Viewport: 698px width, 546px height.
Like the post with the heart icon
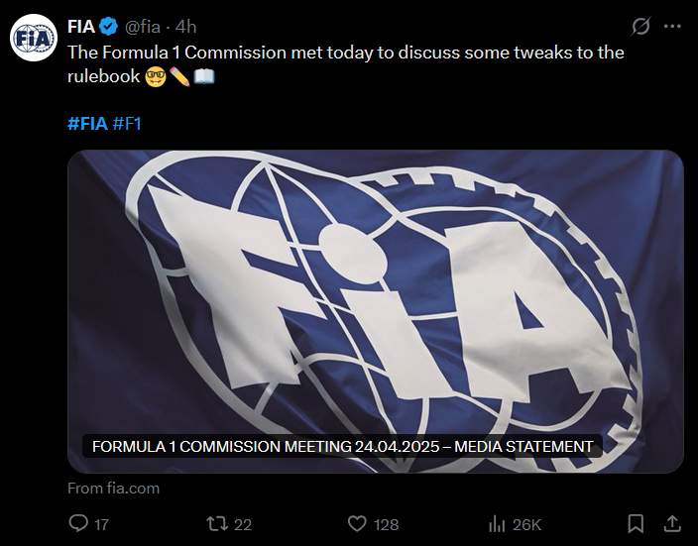click(357, 523)
